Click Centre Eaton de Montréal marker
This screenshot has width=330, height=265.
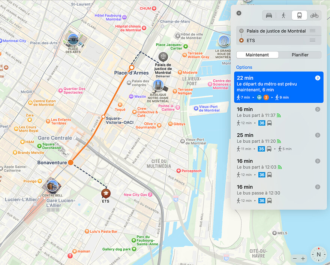point(30,103)
